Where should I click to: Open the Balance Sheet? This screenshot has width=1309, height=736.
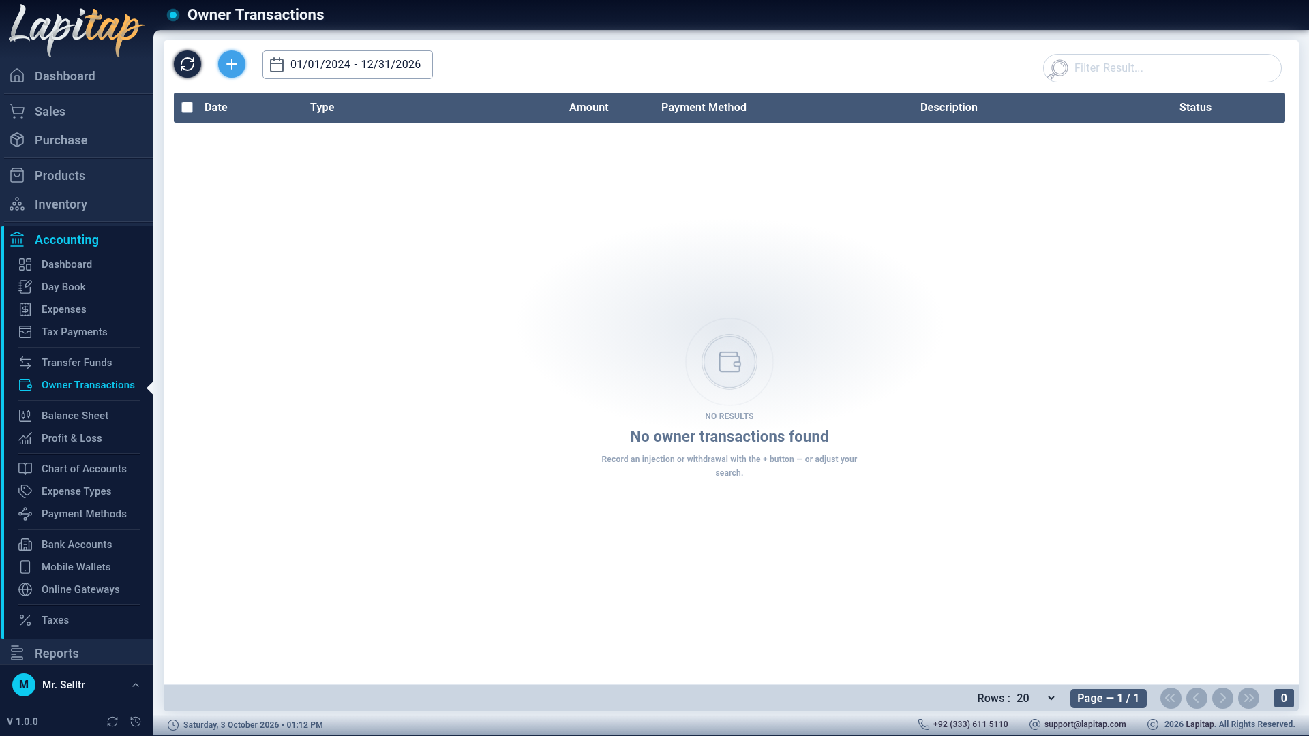tap(78, 416)
